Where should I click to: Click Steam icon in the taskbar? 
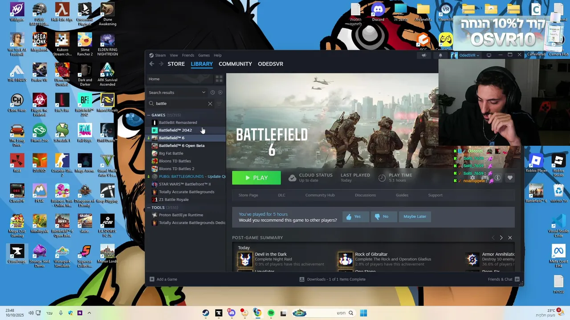pyautogui.click(x=205, y=313)
